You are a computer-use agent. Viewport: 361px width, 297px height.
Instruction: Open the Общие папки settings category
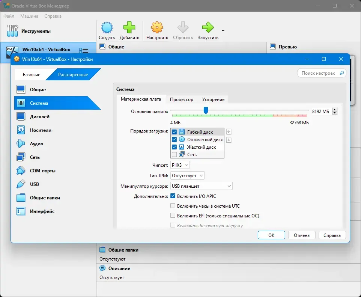coord(57,198)
